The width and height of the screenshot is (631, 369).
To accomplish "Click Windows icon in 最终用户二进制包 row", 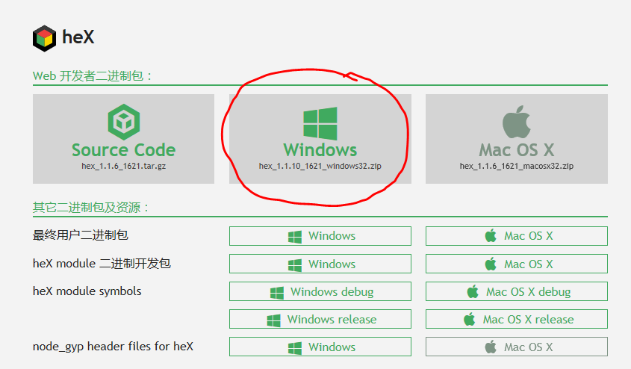I will [x=295, y=237].
